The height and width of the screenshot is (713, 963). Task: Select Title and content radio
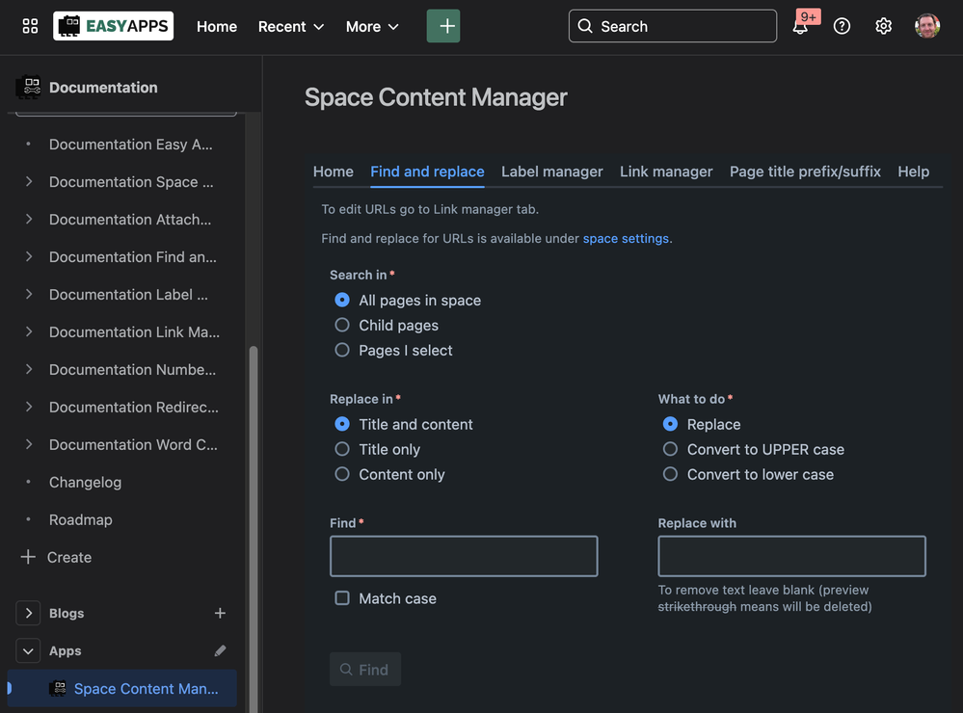pos(342,424)
